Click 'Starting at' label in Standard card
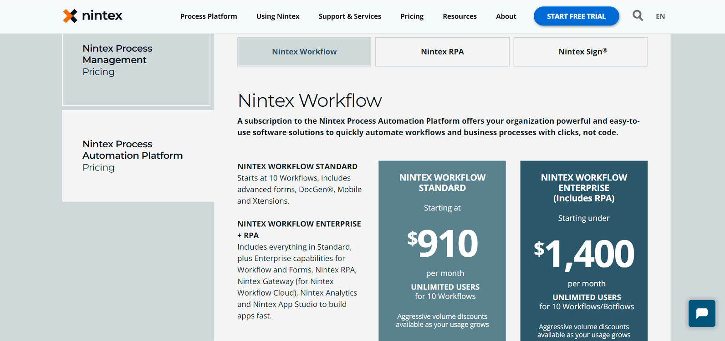Image resolution: width=725 pixels, height=341 pixels. [442, 208]
